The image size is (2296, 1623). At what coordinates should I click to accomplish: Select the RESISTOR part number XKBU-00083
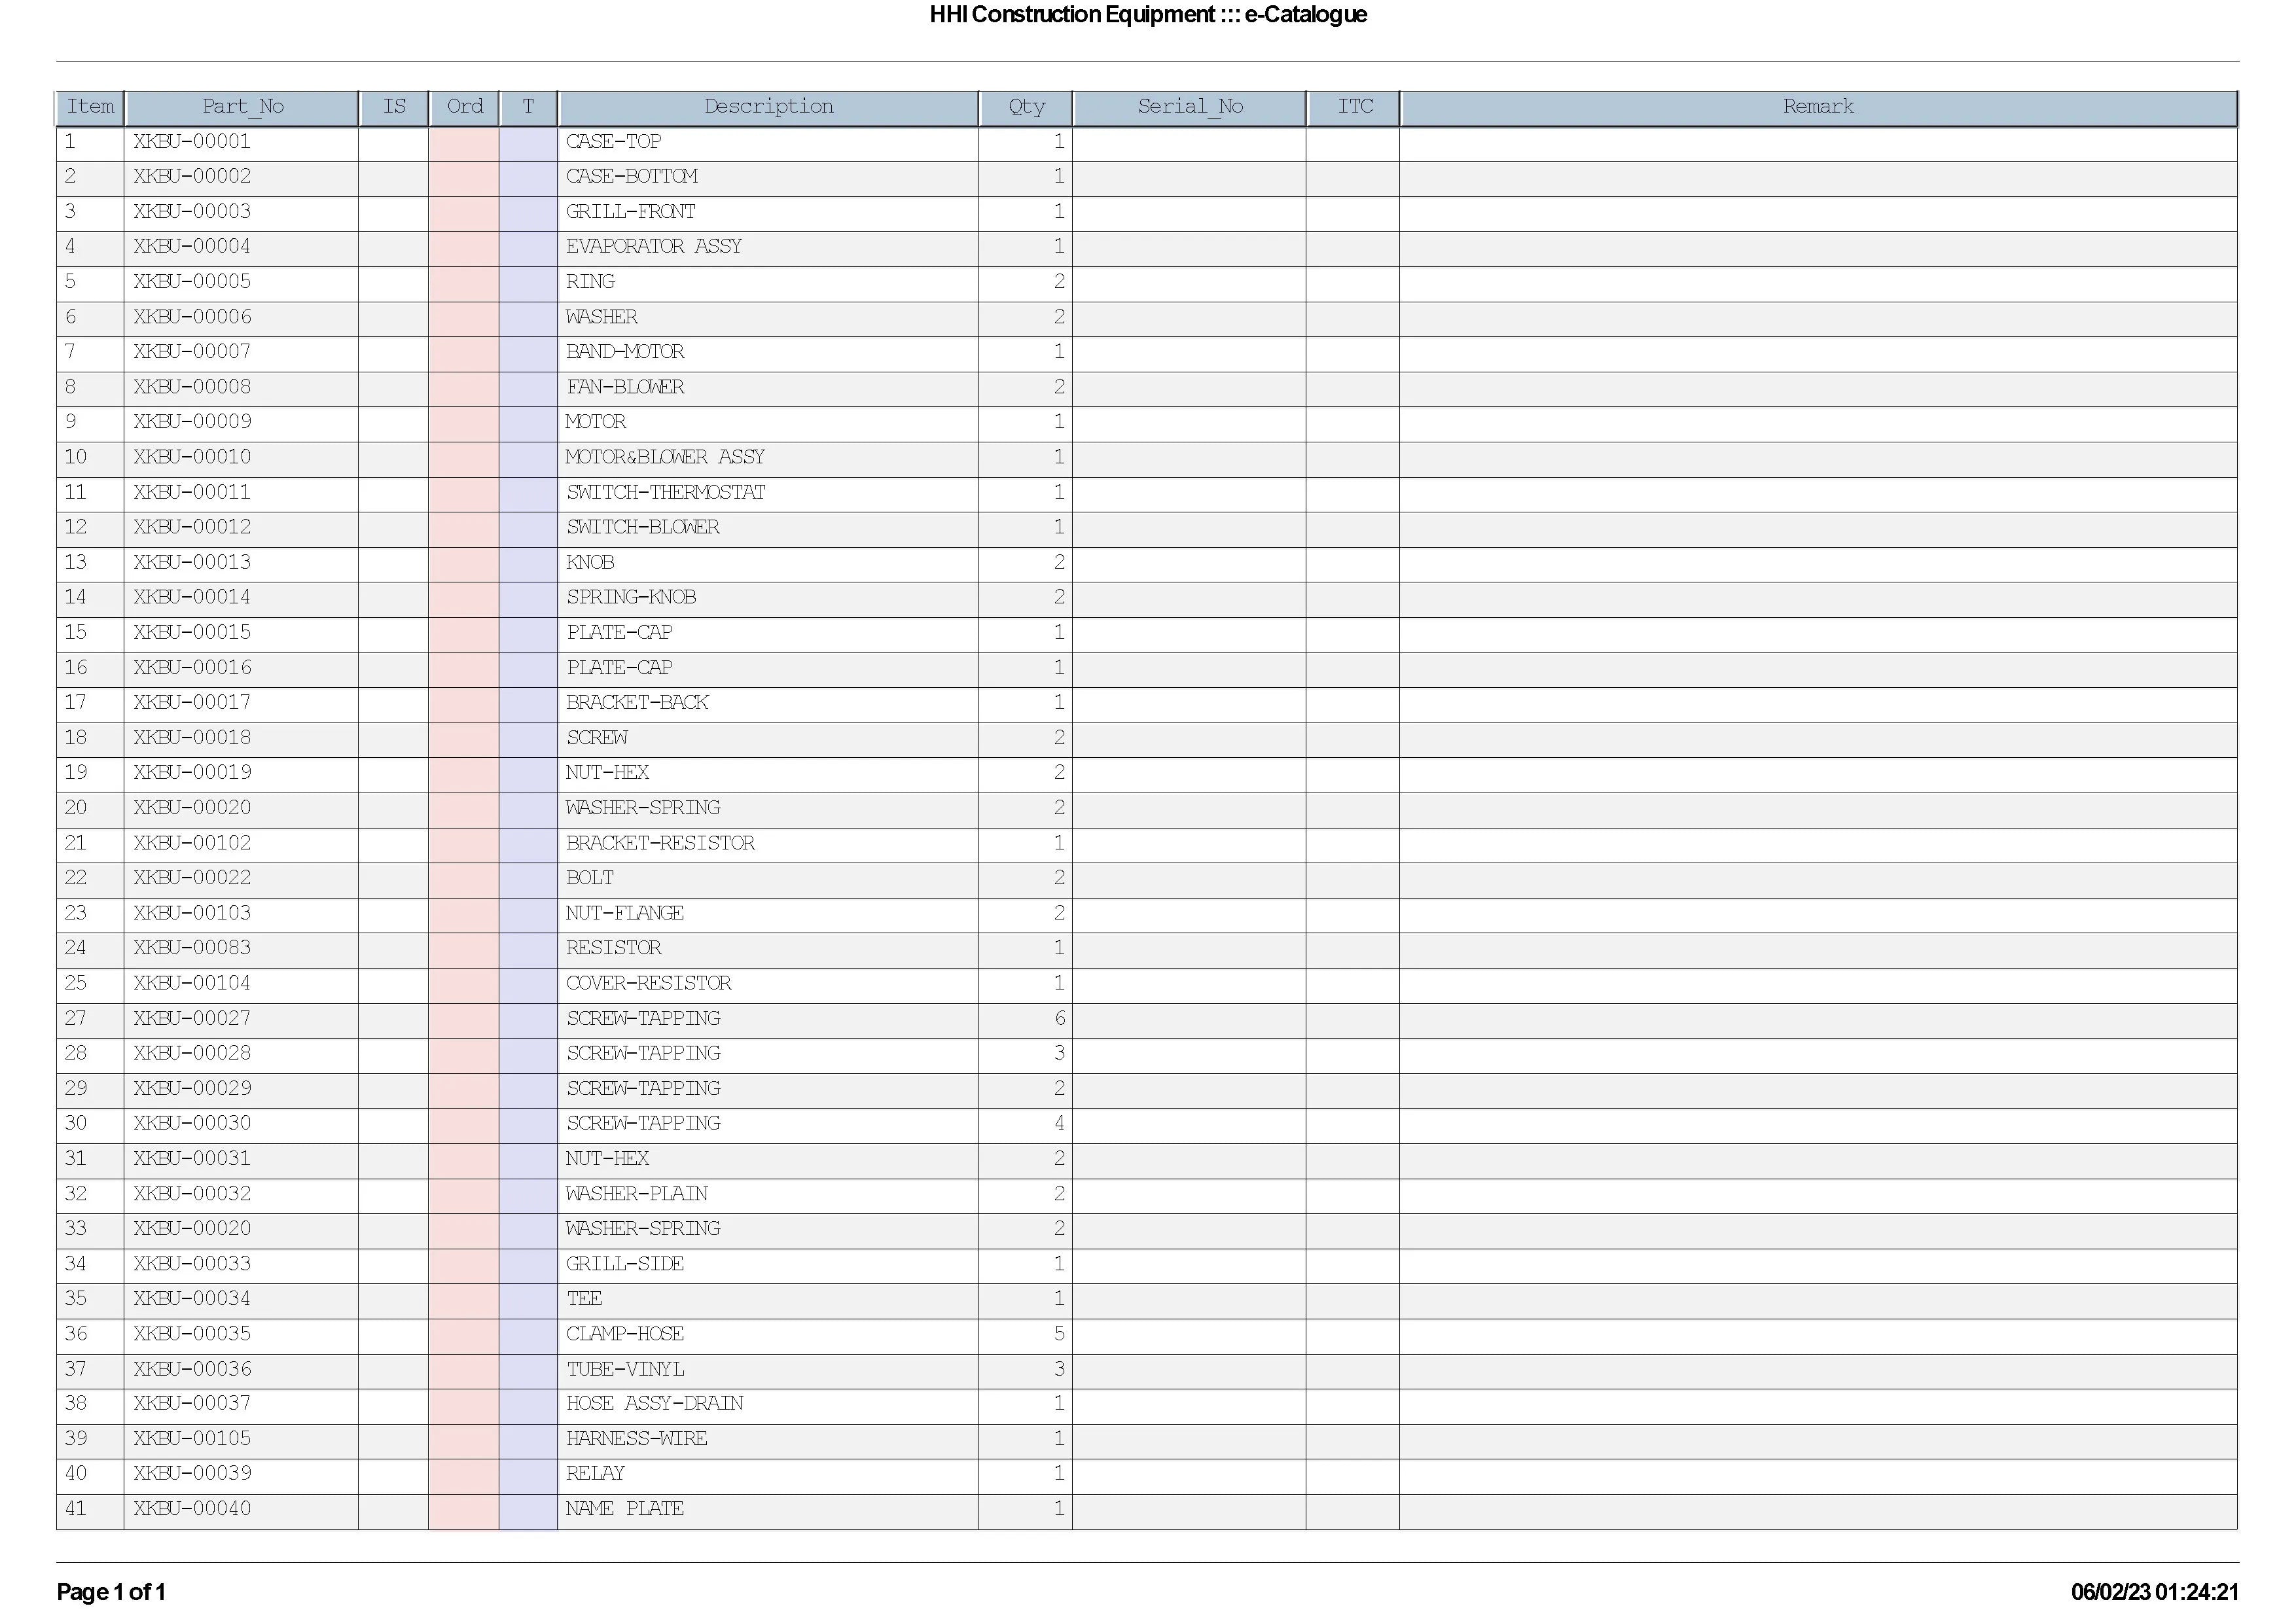(192, 948)
